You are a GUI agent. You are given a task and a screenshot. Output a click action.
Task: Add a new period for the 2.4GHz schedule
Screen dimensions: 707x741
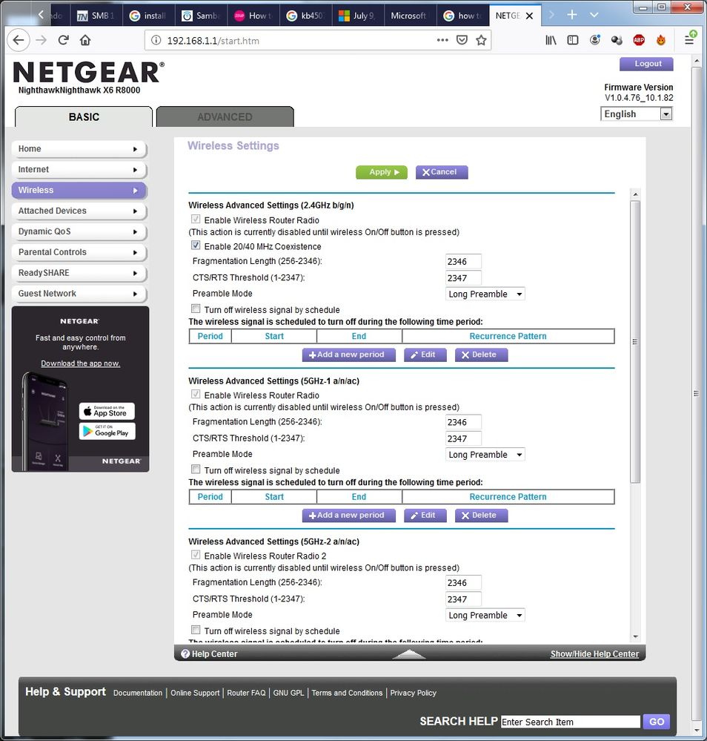348,355
